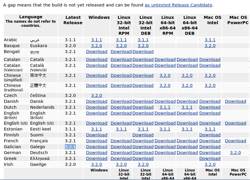Viewport: 250px width, 180px height.
Task: Open Czech 3.2.0 Windows link
Action: [96, 95]
